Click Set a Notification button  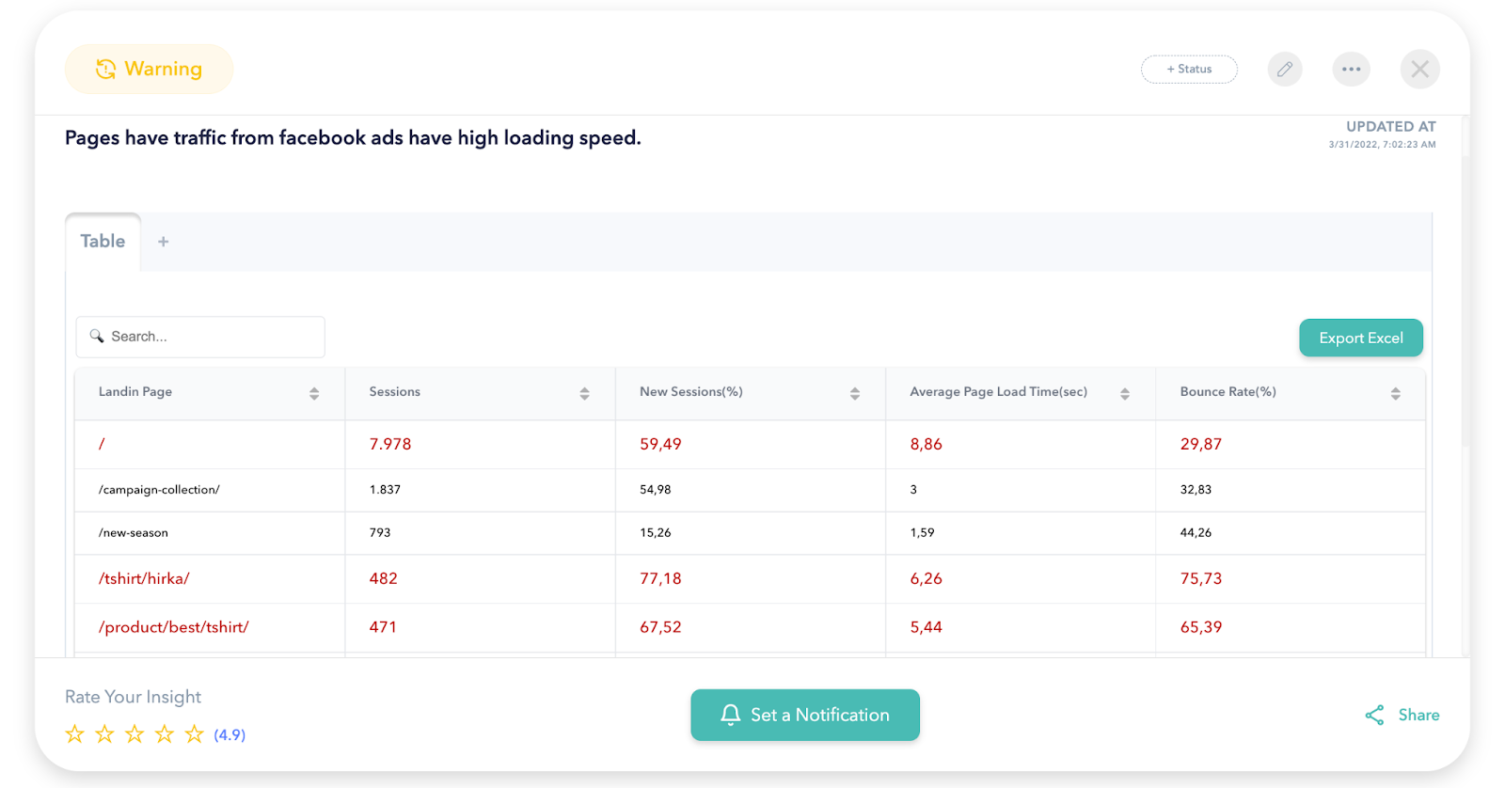pos(804,716)
